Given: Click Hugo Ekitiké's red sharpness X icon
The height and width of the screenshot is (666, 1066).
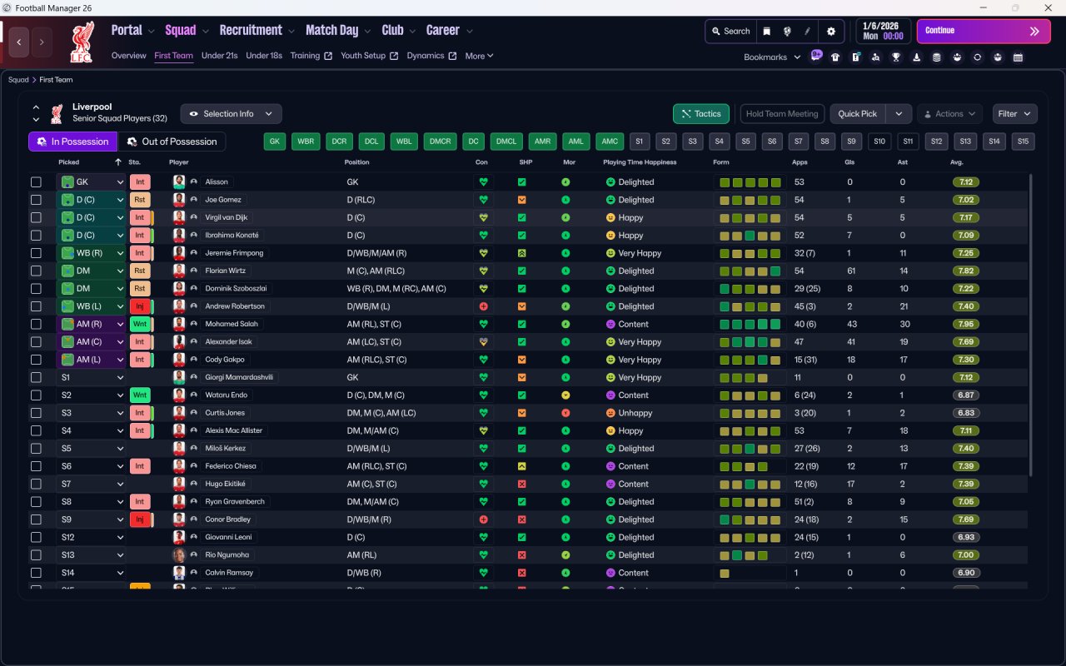Looking at the screenshot, I should click(522, 484).
